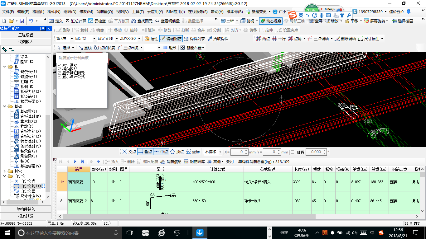Image resolution: width=426 pixels, height=239 pixels.
Task: Click 全屏 full screen icon
Action: (316, 21)
